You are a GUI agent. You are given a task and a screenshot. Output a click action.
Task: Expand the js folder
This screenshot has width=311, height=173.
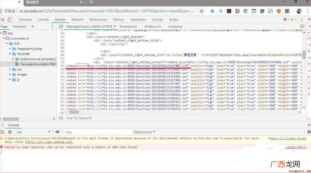[x=10, y=79]
